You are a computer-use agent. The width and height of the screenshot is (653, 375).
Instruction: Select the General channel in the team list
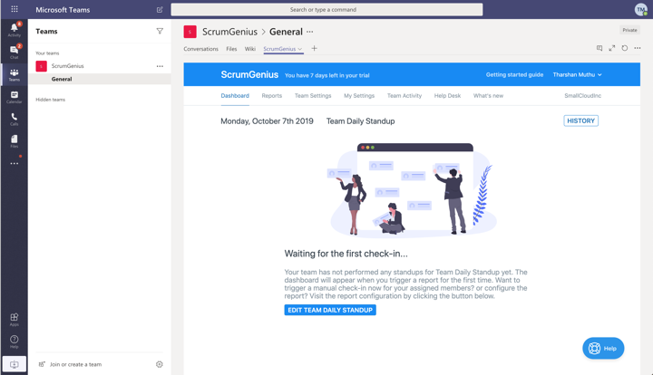100,79
